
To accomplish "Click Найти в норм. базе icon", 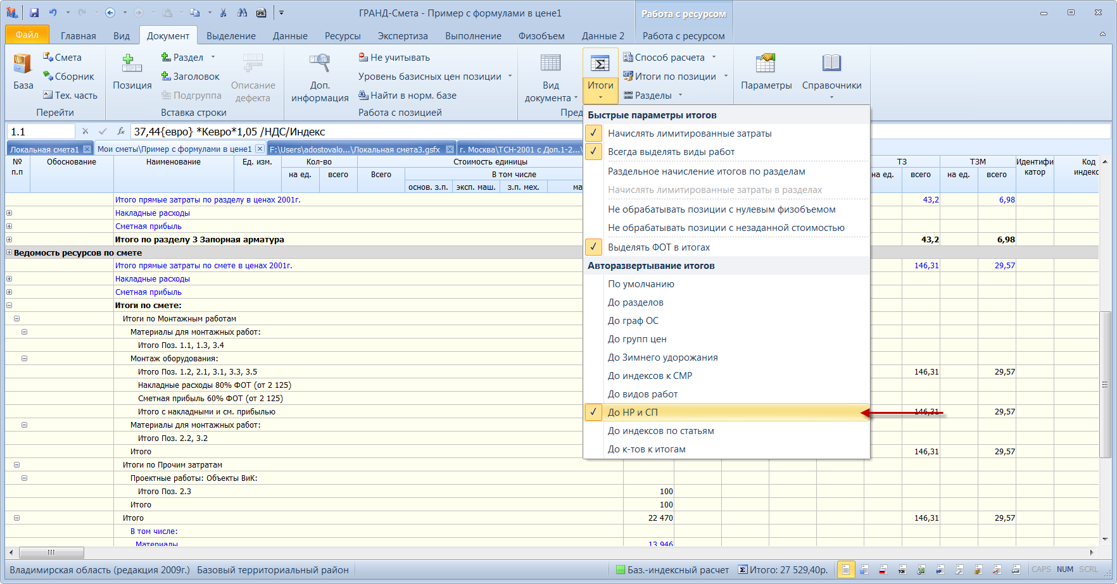I will tap(363, 96).
